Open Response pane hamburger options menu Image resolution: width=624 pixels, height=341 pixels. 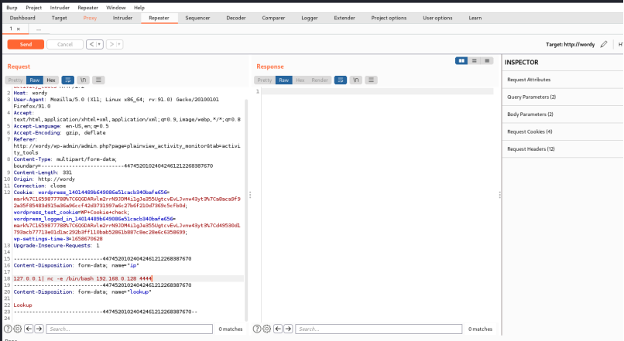(x=371, y=80)
